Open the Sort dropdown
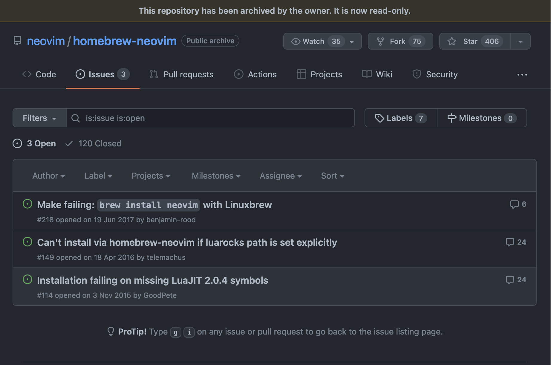This screenshot has width=551, height=365. point(332,176)
